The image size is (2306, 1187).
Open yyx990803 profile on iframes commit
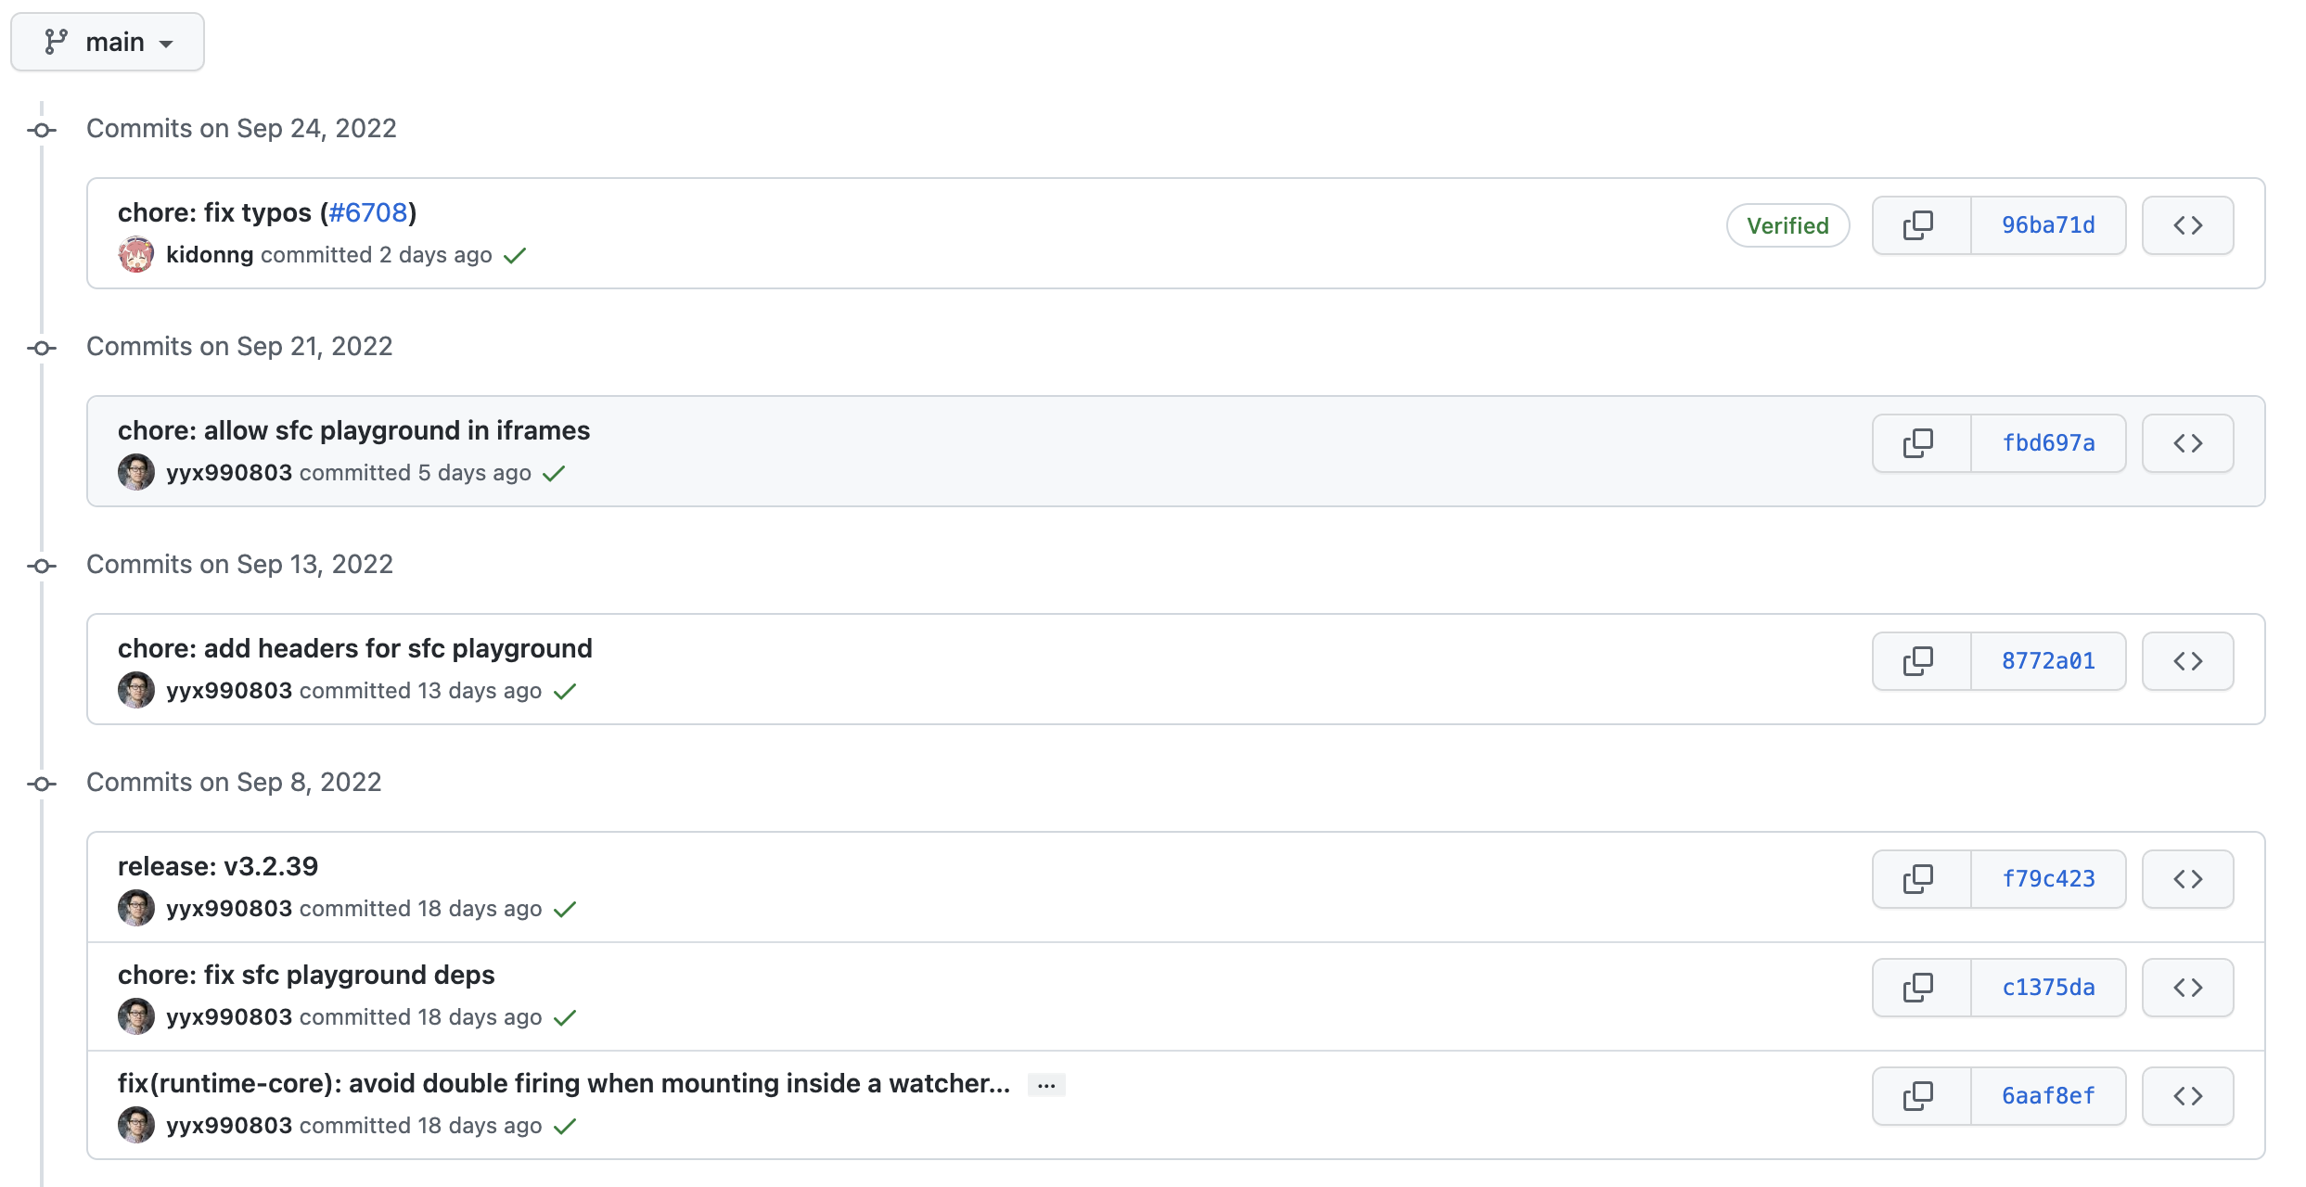click(229, 473)
